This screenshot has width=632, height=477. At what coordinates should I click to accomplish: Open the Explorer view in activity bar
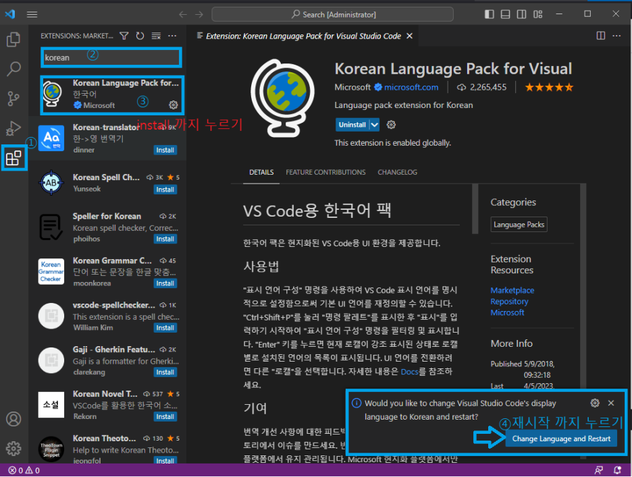[14, 39]
